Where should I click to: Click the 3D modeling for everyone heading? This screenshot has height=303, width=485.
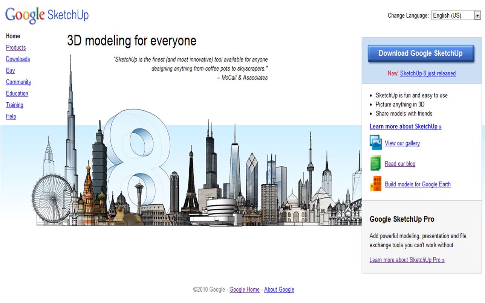pos(132,41)
